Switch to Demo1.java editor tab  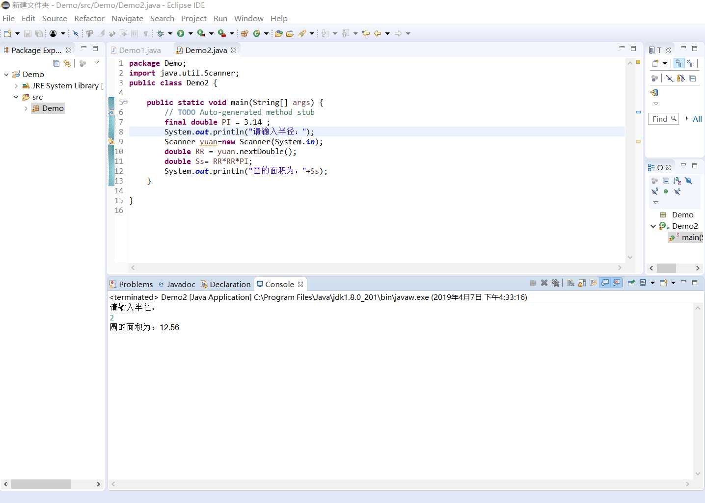coord(136,50)
